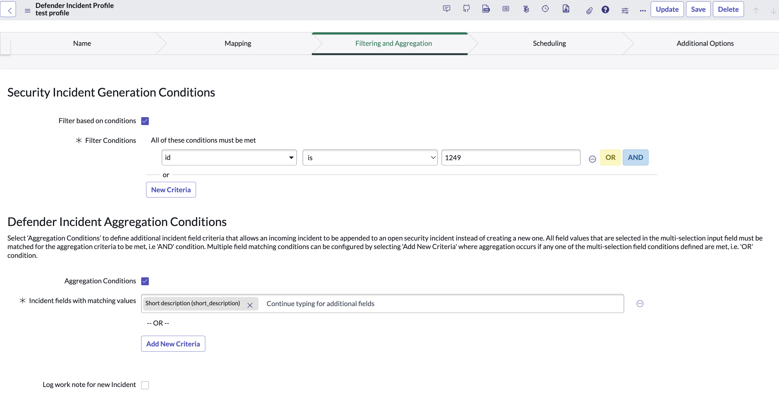779x401 pixels.
Task: Click 'All of these conditions must be met' text
Action: pos(203,140)
